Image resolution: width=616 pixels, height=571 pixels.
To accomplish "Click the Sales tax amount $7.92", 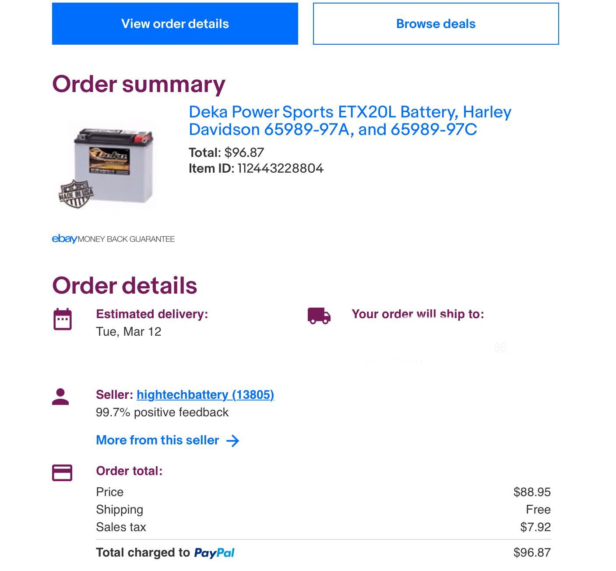I will pyautogui.click(x=535, y=527).
